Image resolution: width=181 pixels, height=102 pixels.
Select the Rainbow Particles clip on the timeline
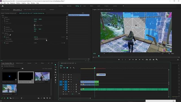(x=101, y=75)
